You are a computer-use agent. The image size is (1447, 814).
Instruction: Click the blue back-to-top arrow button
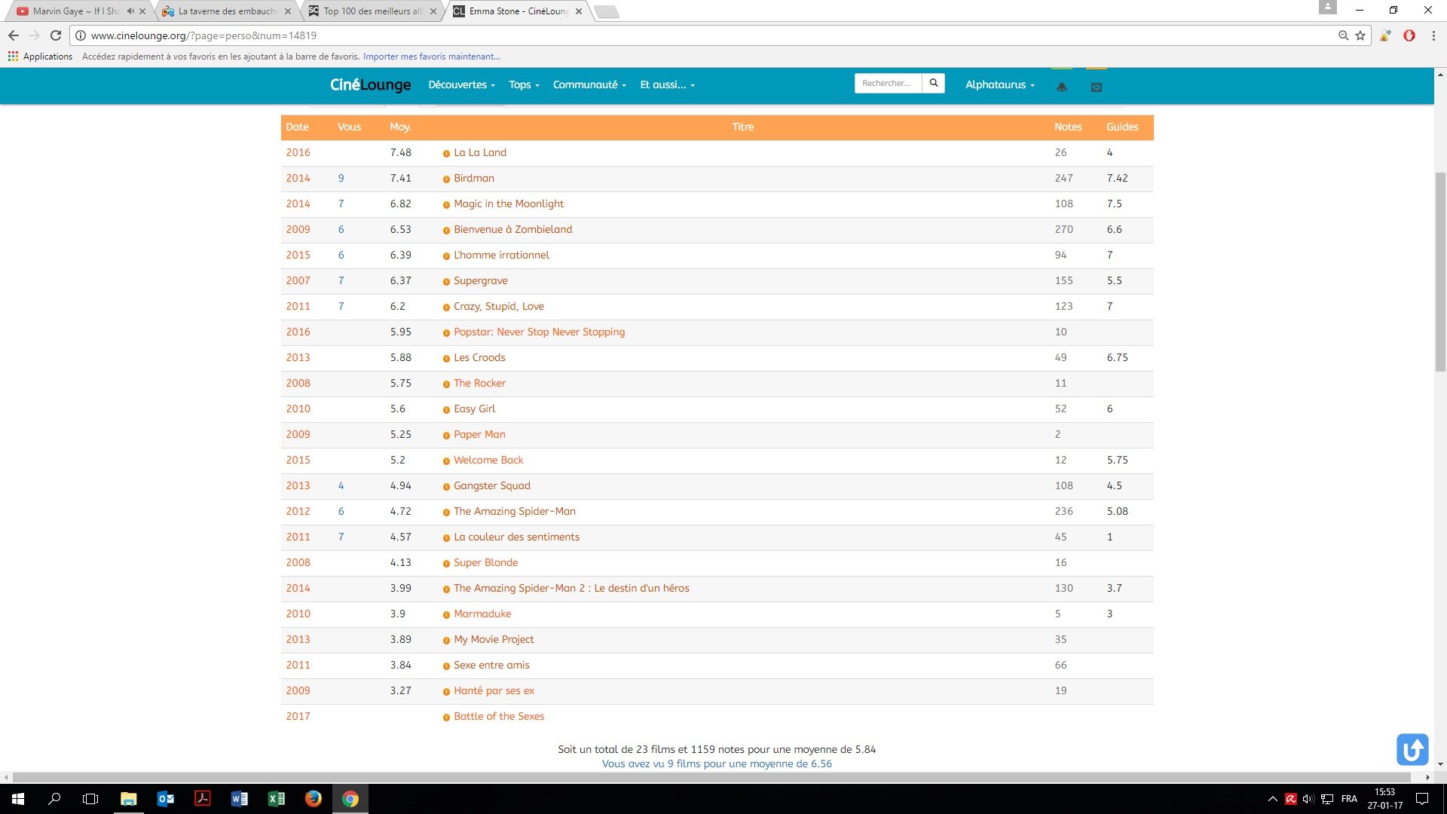tap(1412, 749)
